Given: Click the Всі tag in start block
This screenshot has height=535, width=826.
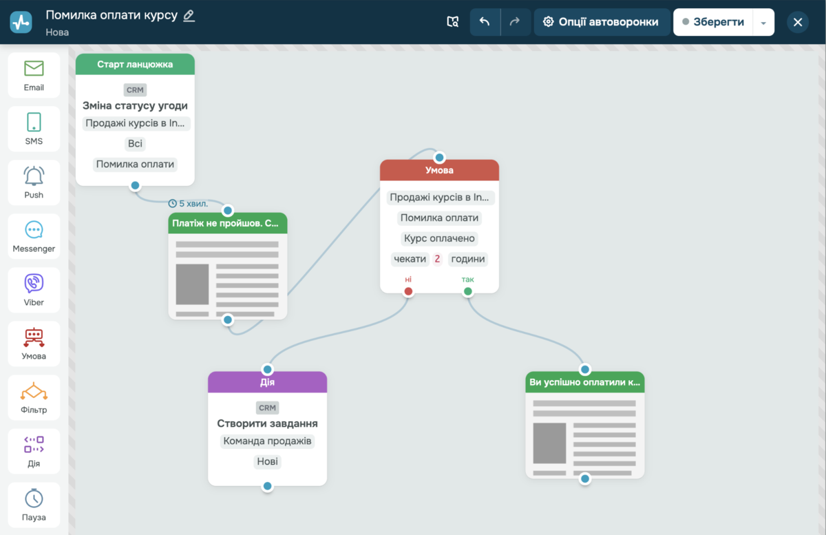Looking at the screenshot, I should coord(135,144).
